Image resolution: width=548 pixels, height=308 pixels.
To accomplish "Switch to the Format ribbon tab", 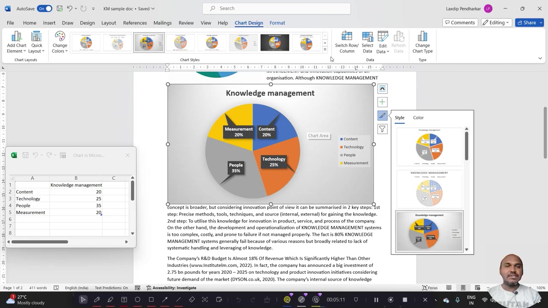I will (x=277, y=23).
